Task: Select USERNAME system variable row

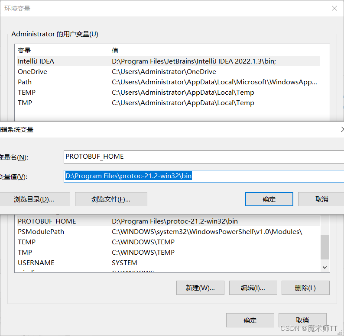Action: 169,262
